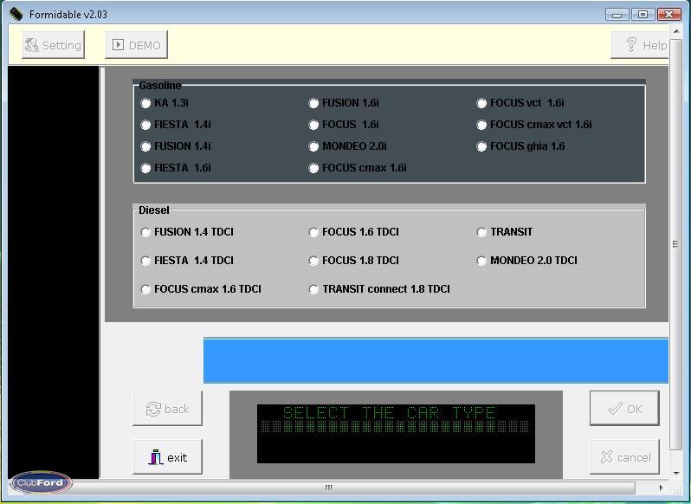Viewport: 691px width, 504px height.
Task: Choose FIESTA 1.4 TDCI diesel
Action: [x=145, y=261]
